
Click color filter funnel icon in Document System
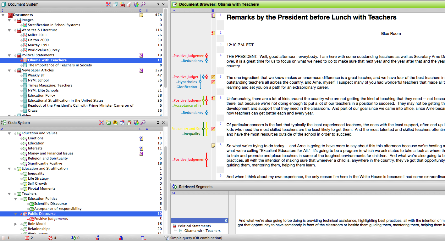click(136, 4)
